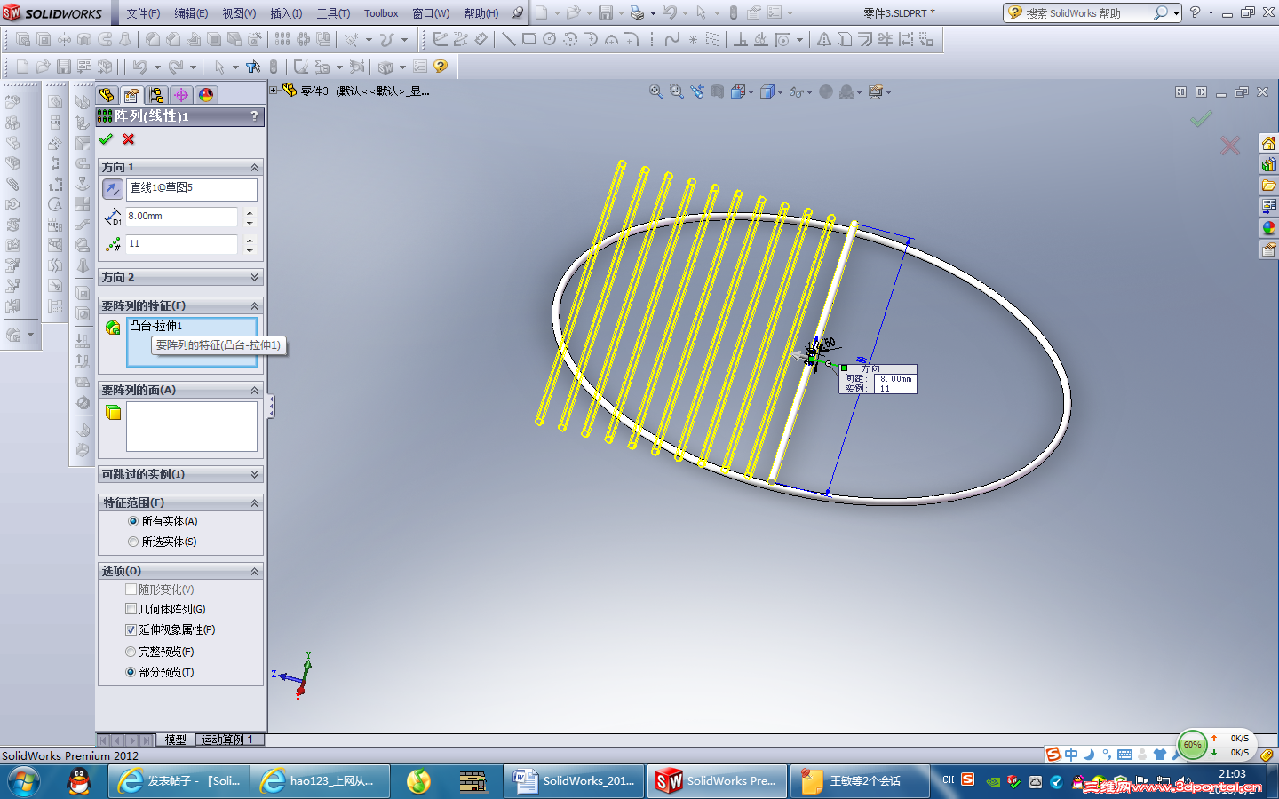Decrease the number of instances

(x=250, y=249)
